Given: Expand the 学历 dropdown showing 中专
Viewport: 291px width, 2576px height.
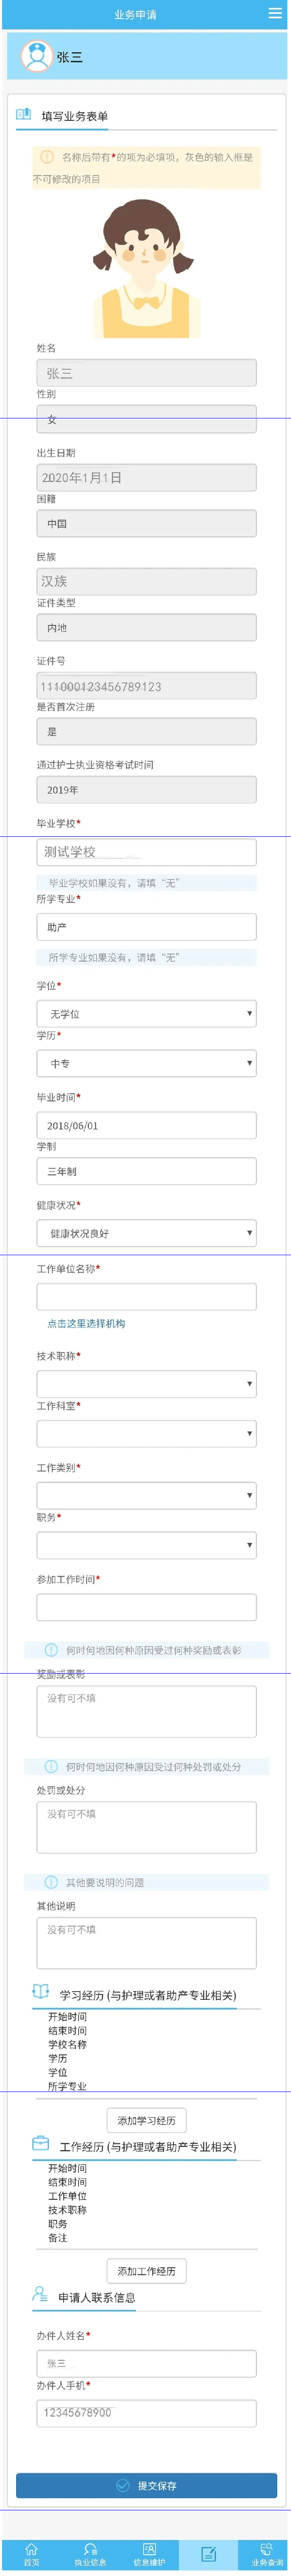Looking at the screenshot, I should point(146,1063).
